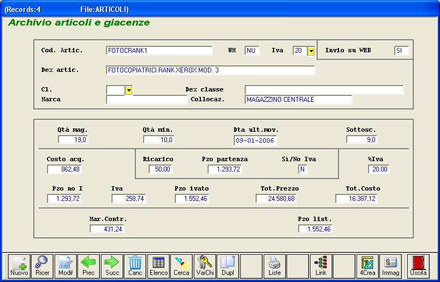Click the Costo acq. field 862,48
This screenshot has width=440, height=282.
(64, 169)
